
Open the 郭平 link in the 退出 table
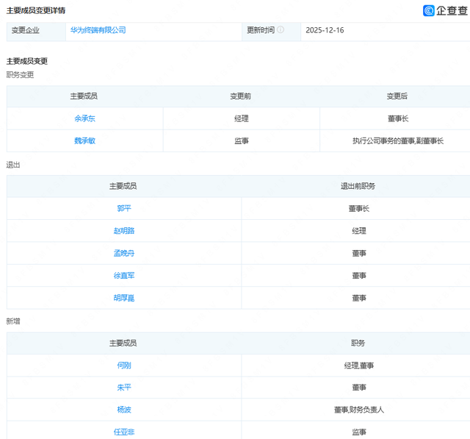point(124,208)
